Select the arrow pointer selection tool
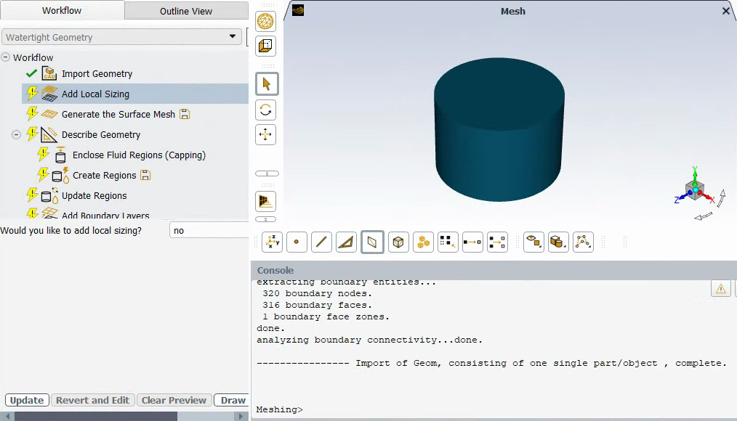The width and height of the screenshot is (737, 421). (x=266, y=84)
